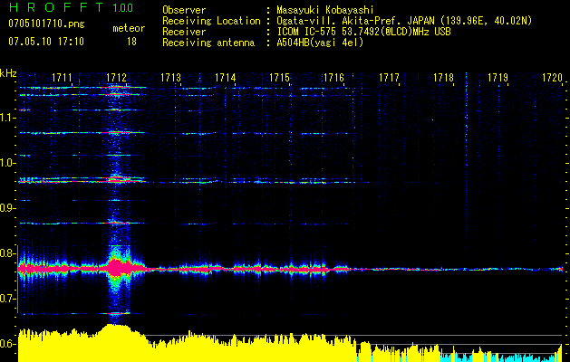Select the filename 0705101710.png

click(x=46, y=24)
